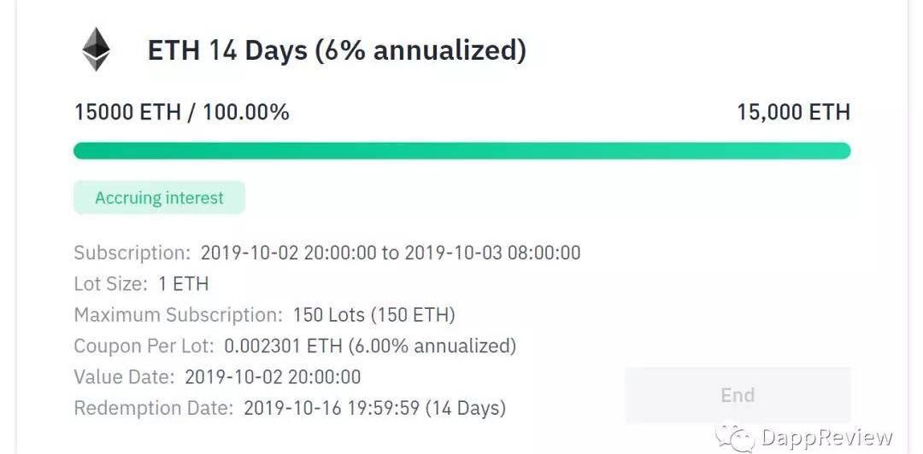923x454 pixels.
Task: Click the Ethereum diamond logo icon
Action: [96, 49]
